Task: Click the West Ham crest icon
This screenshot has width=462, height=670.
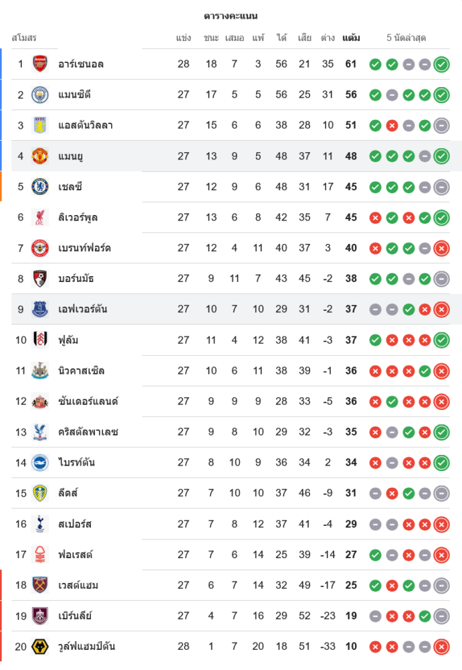Action: click(x=40, y=585)
